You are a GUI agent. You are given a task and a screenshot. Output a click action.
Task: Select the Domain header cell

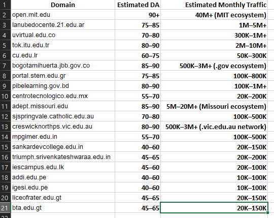63,5
